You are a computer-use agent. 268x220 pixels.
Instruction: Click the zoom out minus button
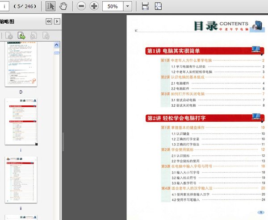tap(81, 6)
